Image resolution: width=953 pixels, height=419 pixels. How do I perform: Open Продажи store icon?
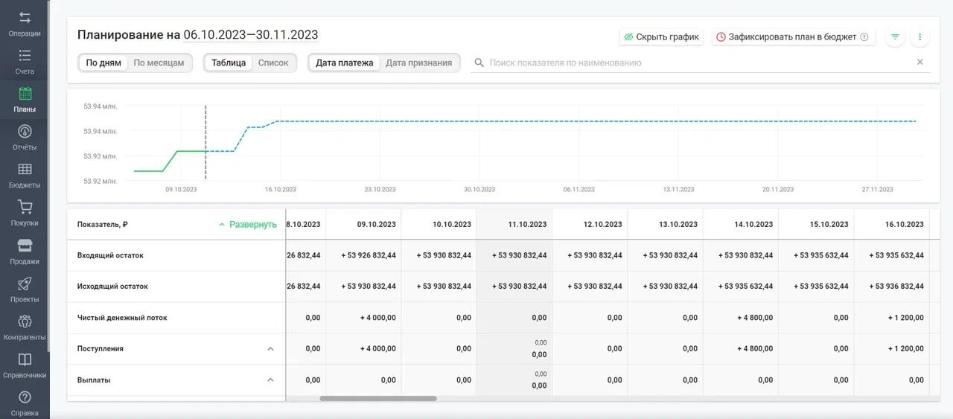tap(25, 251)
